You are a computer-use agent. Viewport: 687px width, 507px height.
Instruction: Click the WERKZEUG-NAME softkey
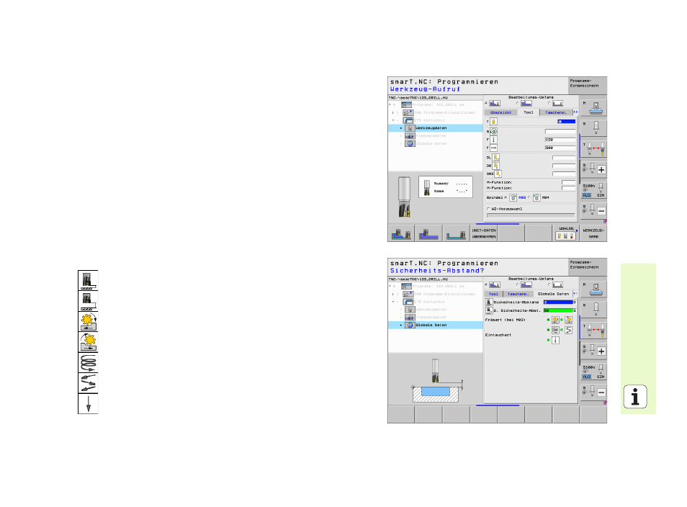(593, 233)
